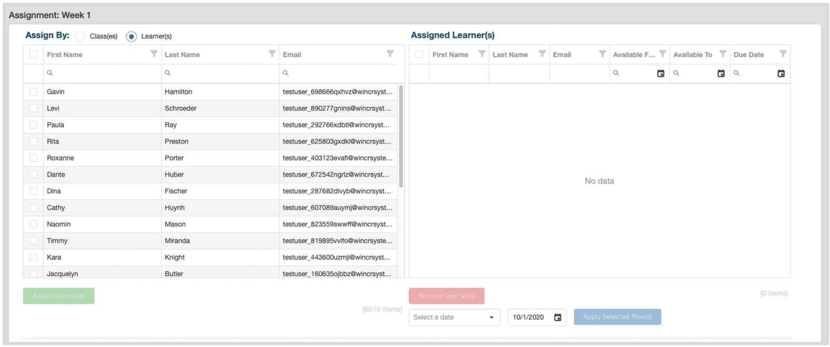Open Due Date column filter icon
The width and height of the screenshot is (830, 347).
point(783,54)
